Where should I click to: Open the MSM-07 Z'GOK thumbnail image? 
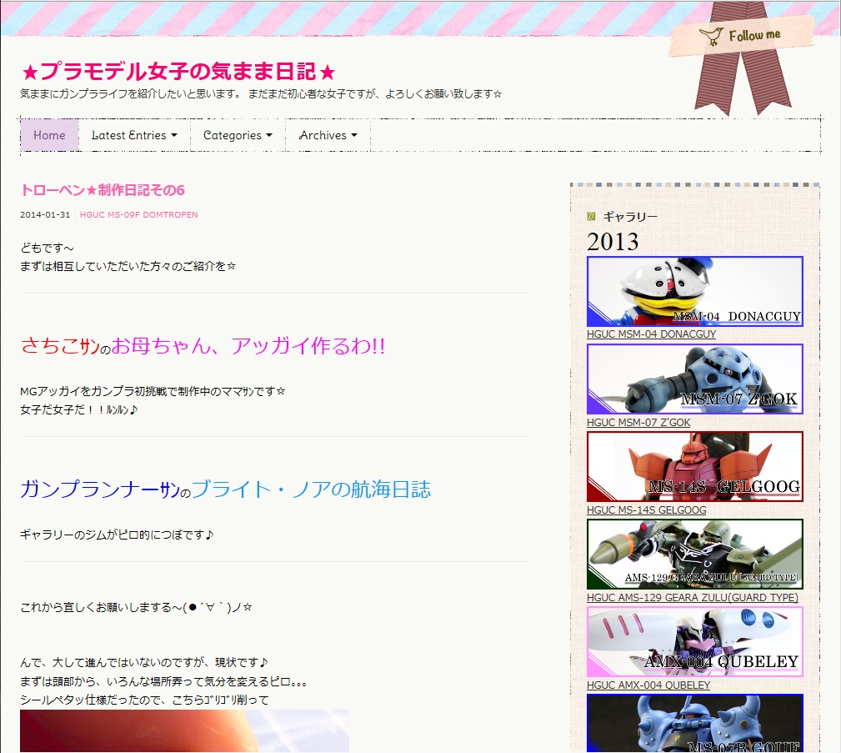click(x=694, y=379)
